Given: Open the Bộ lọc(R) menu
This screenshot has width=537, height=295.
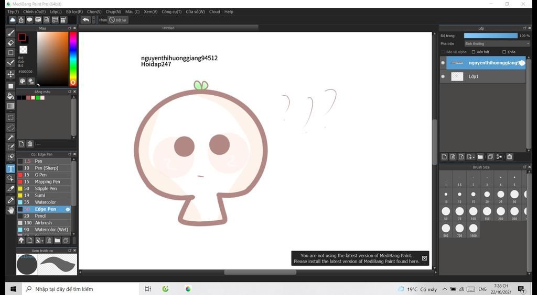Looking at the screenshot, I should point(74,12).
